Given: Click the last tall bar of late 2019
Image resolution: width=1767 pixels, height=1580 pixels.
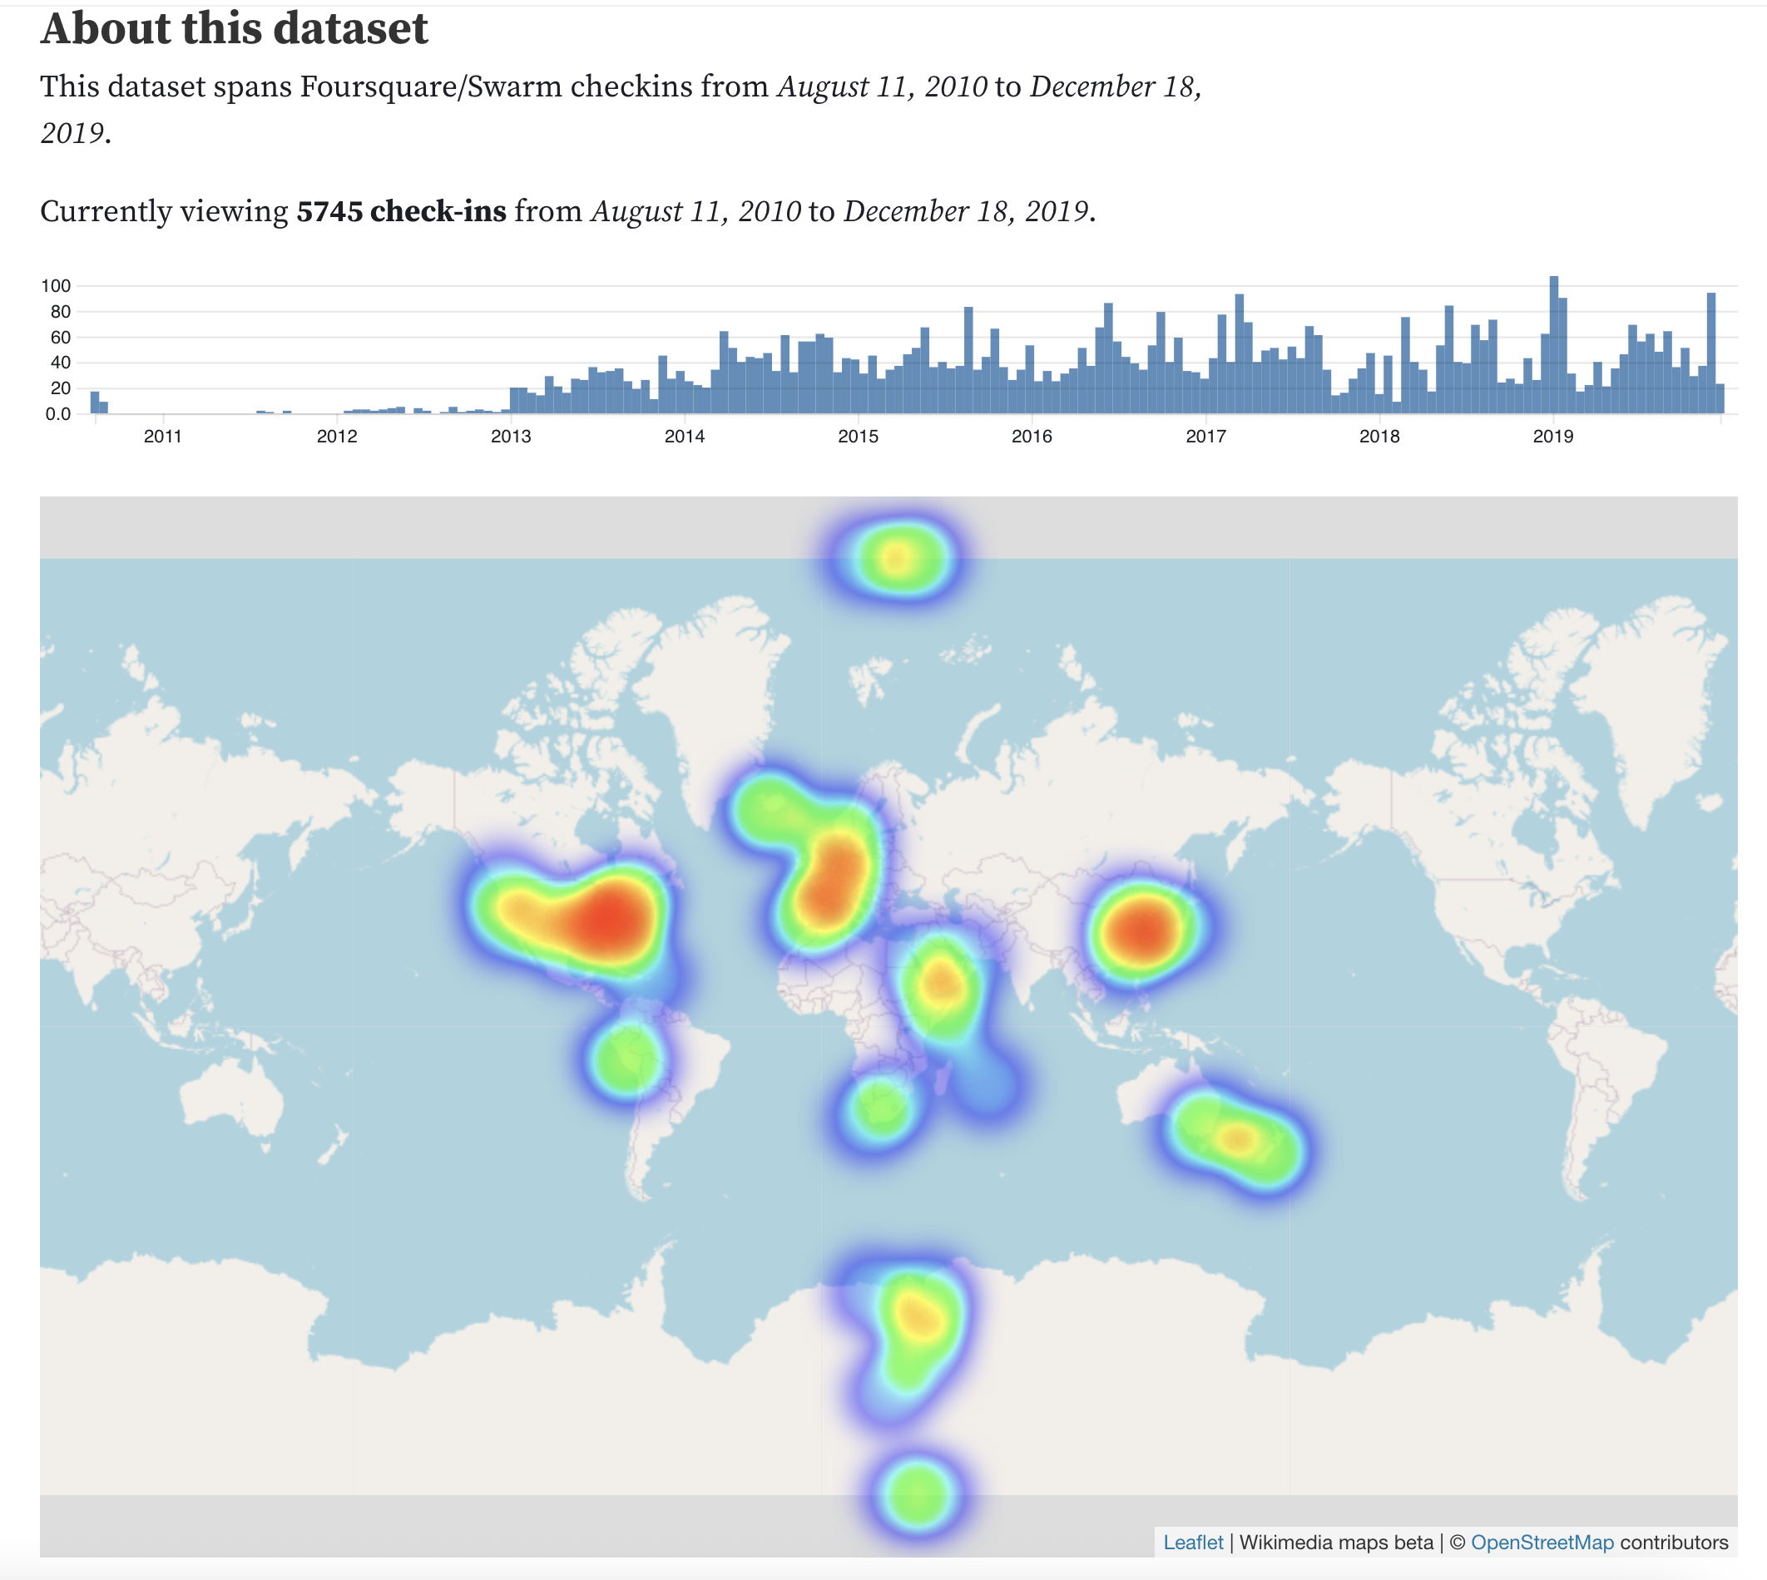Looking at the screenshot, I should coord(1710,354).
